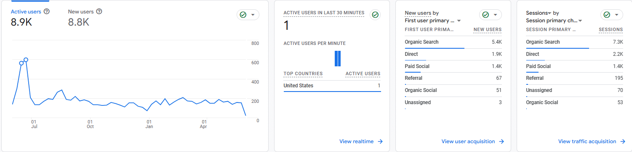The image size is (632, 152).
Task: Expand Session primary channel dimension dropdown
Action: pyautogui.click(x=580, y=21)
